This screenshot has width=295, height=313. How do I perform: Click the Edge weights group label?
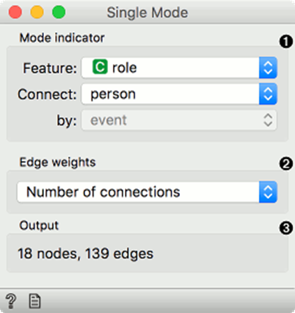57,162
